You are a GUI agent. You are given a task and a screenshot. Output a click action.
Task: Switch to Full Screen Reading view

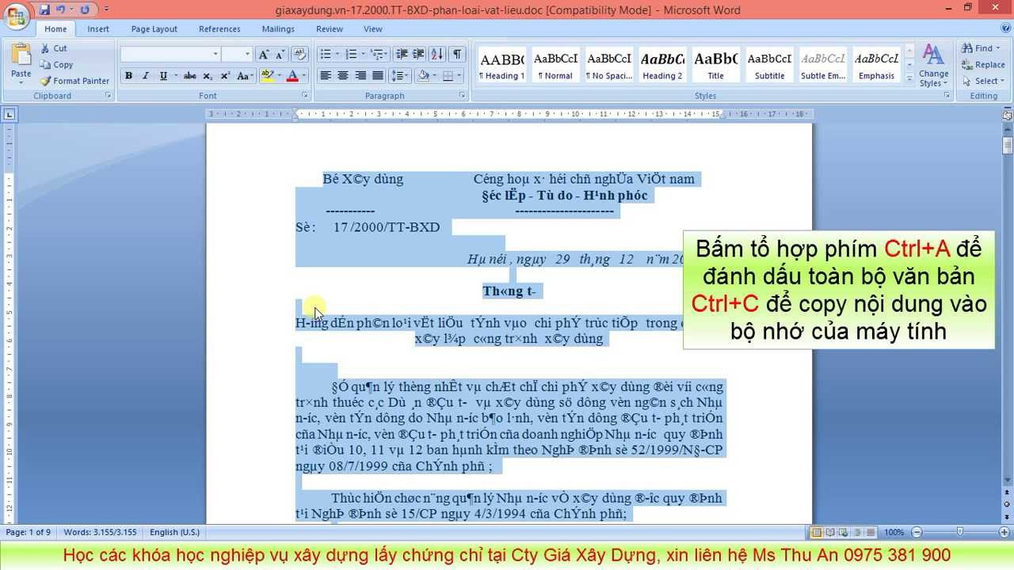point(829,532)
